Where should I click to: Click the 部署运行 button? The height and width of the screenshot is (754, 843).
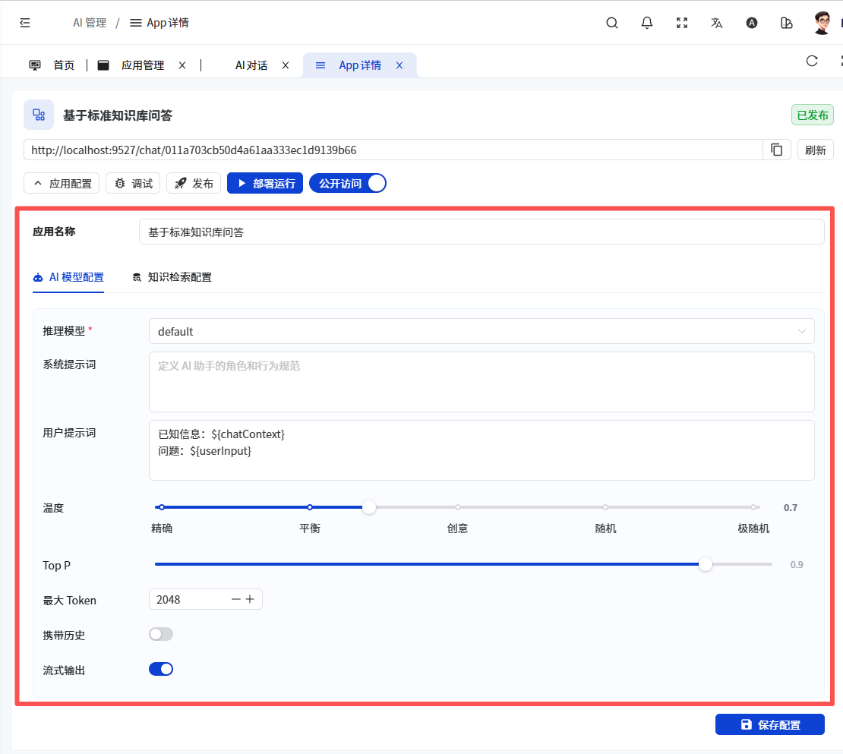coord(265,183)
